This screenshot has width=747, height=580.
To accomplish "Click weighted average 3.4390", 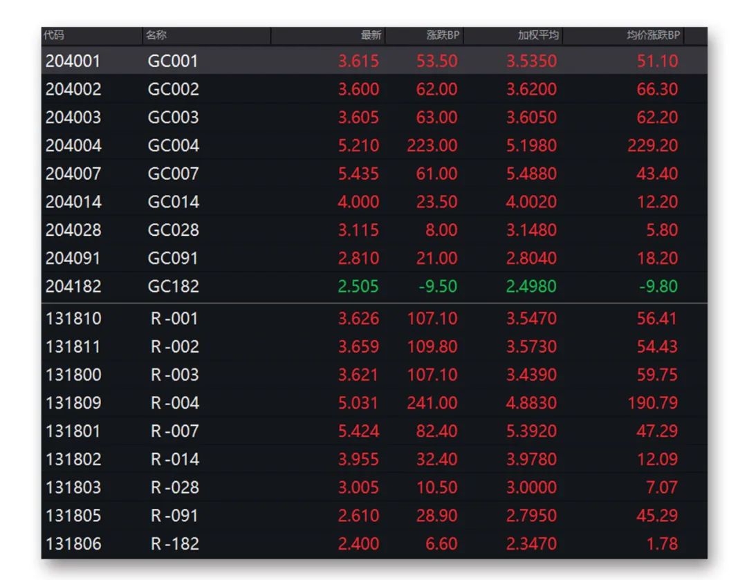I will point(531,375).
